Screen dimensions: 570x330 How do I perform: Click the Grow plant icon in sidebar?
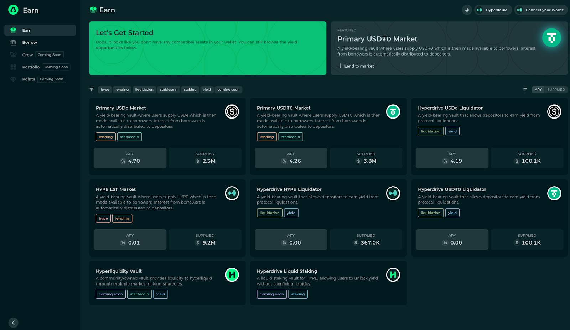click(13, 55)
